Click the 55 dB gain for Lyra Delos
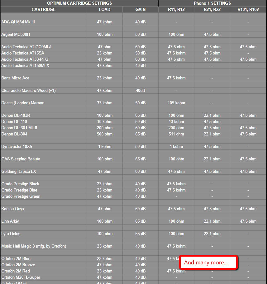267x284 pixels. [x=141, y=234]
